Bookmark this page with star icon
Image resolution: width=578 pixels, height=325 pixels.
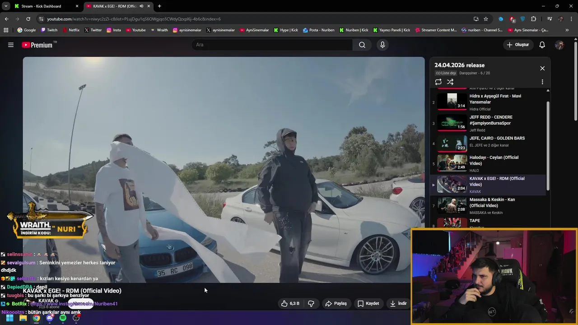point(486,19)
